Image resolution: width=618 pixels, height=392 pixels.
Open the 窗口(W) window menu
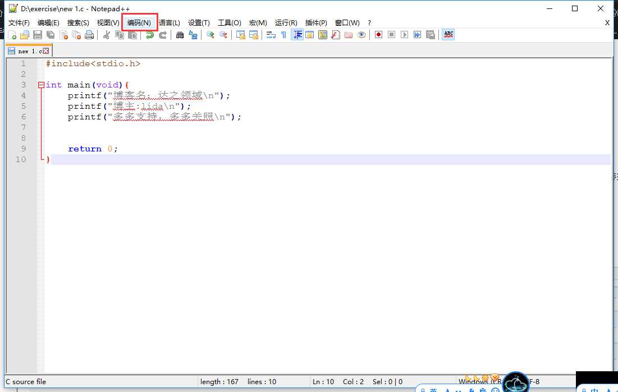click(347, 23)
